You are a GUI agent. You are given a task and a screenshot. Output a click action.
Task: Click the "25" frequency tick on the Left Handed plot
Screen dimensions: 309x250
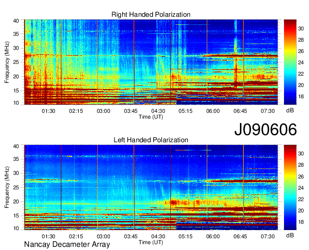pyautogui.click(x=16, y=187)
